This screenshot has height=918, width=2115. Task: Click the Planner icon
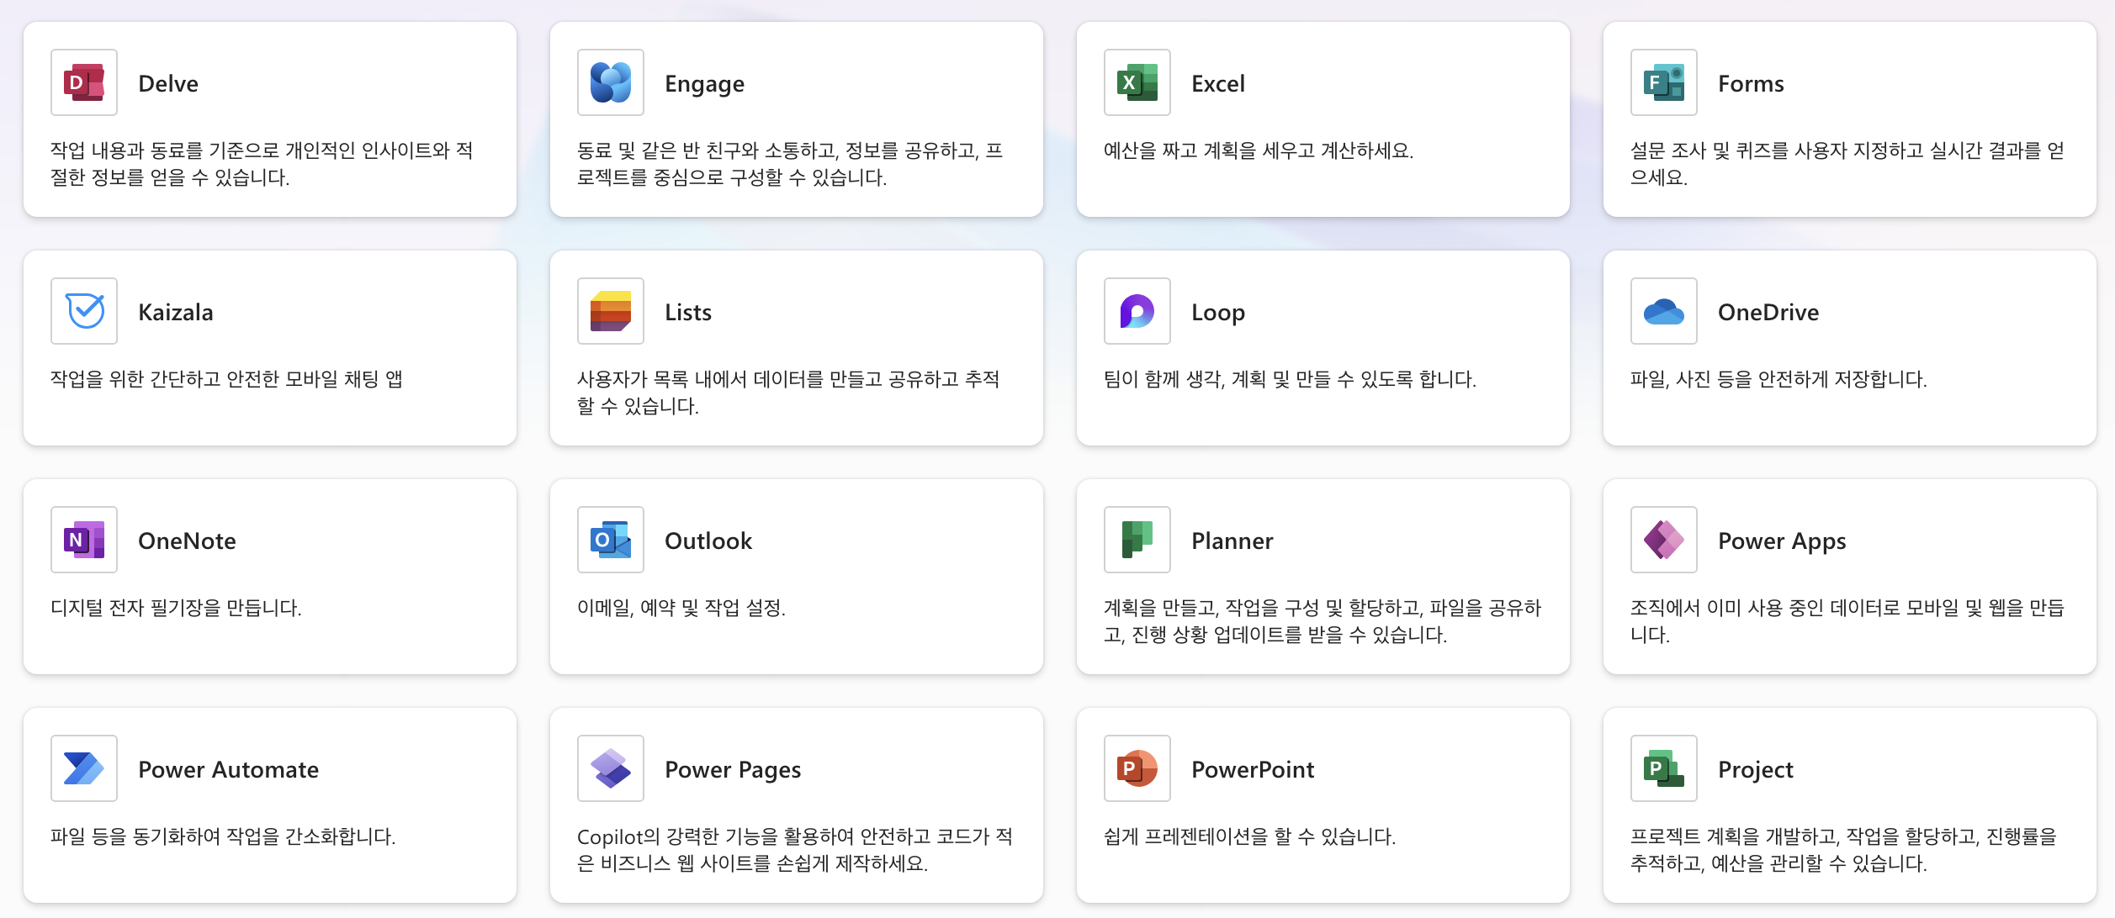tap(1137, 540)
